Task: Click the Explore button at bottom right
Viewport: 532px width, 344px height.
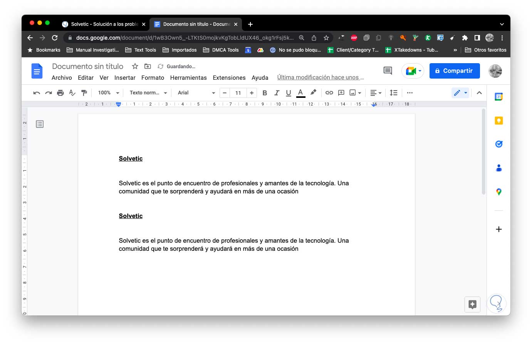Action: 472,304
